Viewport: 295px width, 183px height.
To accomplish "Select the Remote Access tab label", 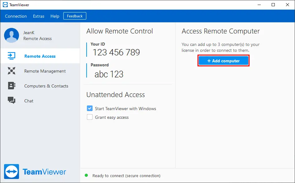I will tap(40, 56).
